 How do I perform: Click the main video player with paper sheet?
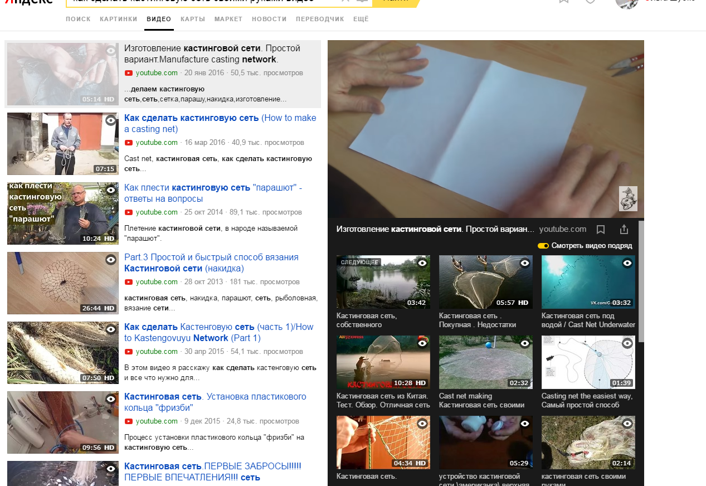point(485,128)
